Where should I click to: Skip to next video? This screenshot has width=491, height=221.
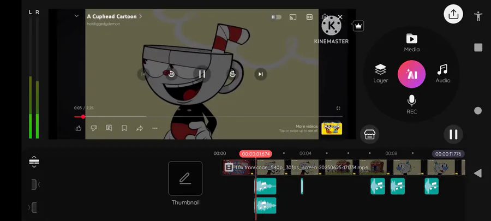click(x=261, y=74)
